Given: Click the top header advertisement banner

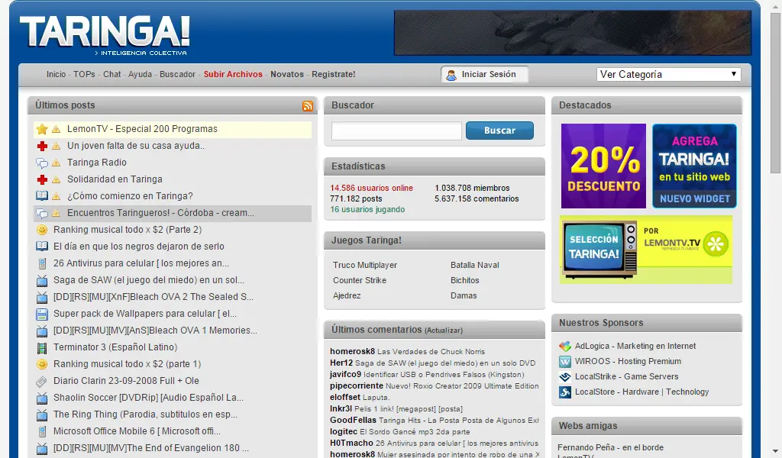Looking at the screenshot, I should point(573,33).
